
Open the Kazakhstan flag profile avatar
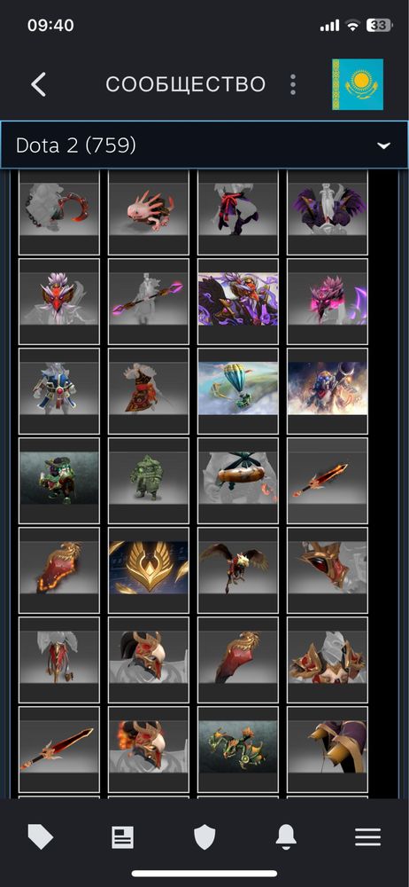pos(358,84)
